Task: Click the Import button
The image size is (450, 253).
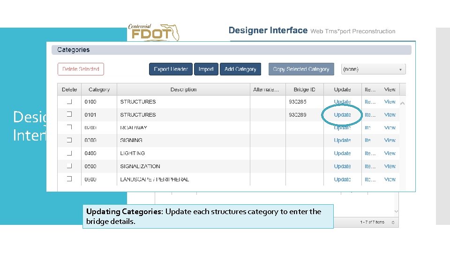Action: (206, 69)
